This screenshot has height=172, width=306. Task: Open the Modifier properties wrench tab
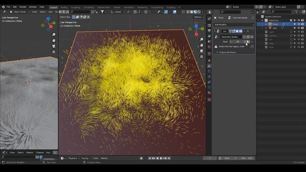coord(209,66)
